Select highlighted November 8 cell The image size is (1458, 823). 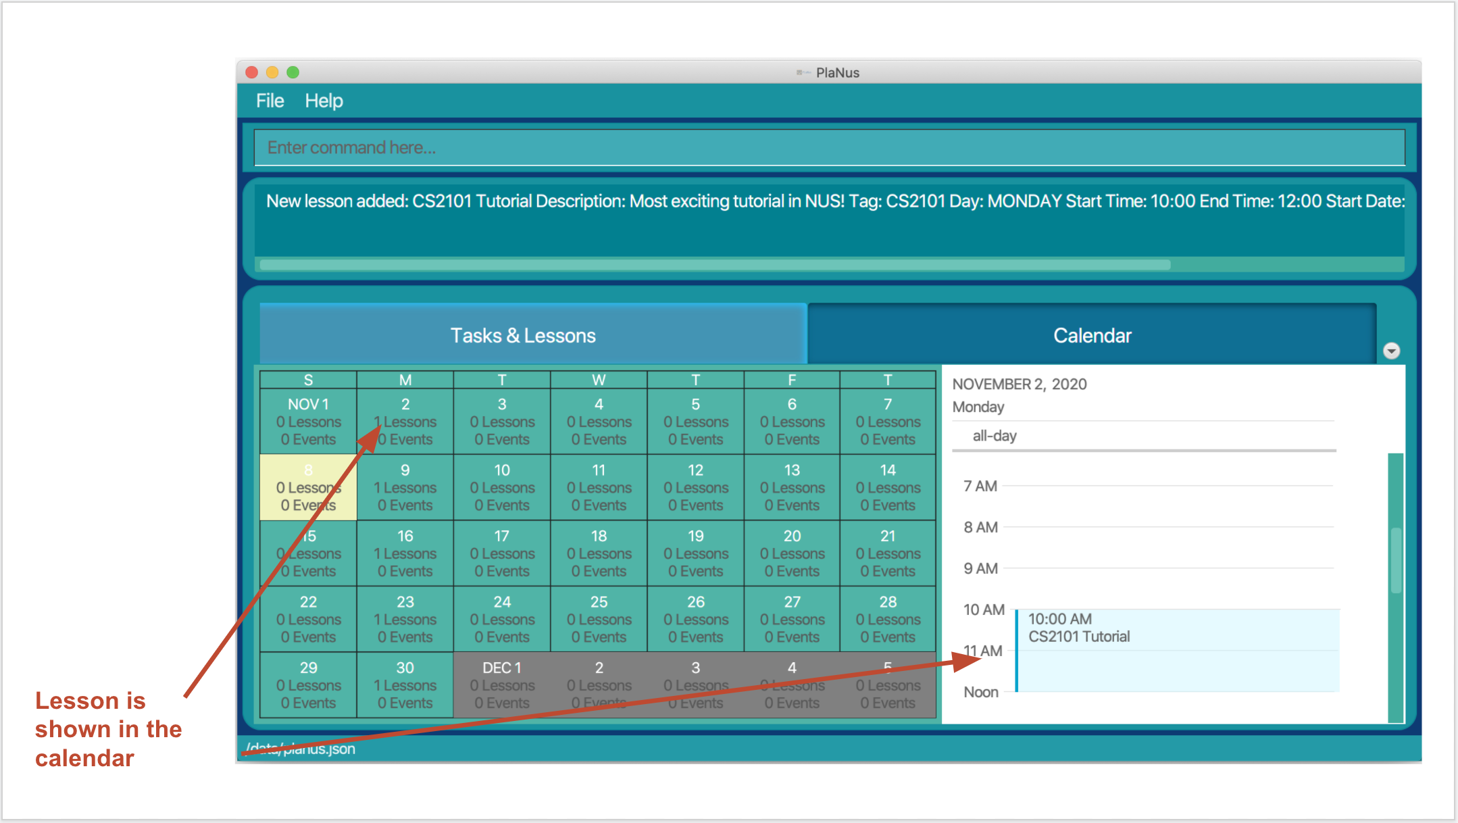coord(308,487)
